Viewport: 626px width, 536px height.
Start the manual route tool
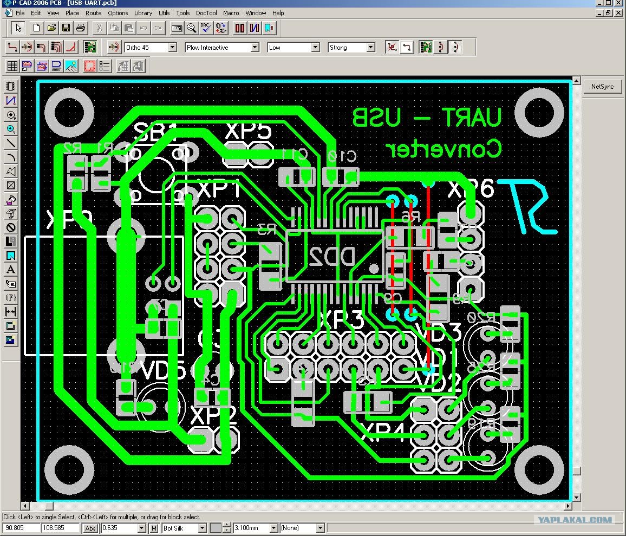point(12,47)
